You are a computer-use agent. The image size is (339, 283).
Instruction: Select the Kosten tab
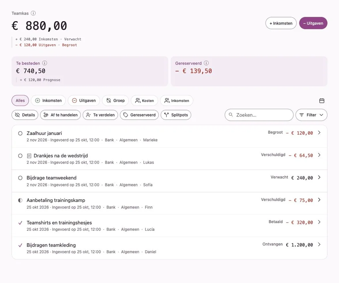click(x=144, y=101)
